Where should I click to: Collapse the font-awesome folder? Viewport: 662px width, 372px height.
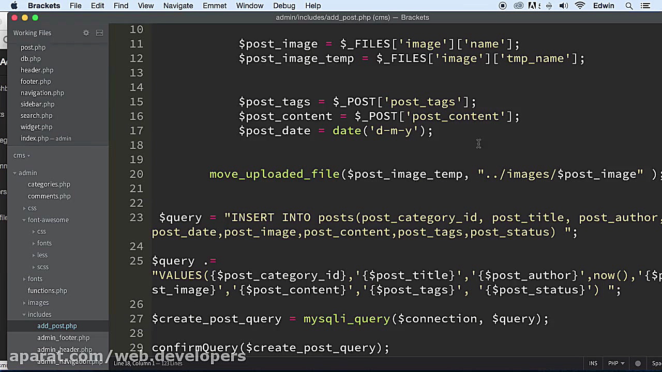click(24, 220)
